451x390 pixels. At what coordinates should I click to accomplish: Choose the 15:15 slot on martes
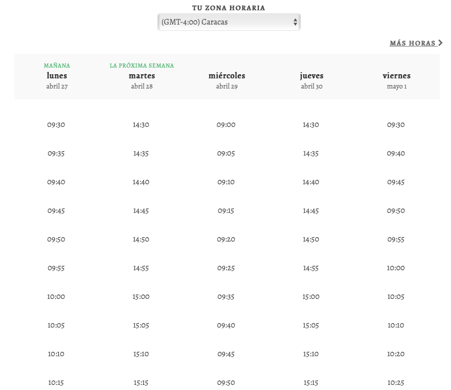pyautogui.click(x=141, y=382)
